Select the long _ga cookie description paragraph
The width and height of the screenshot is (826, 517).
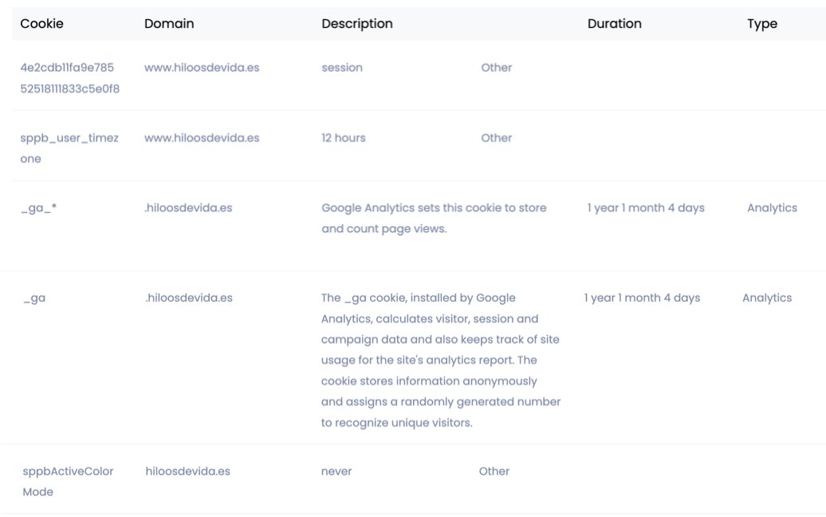coord(440,361)
